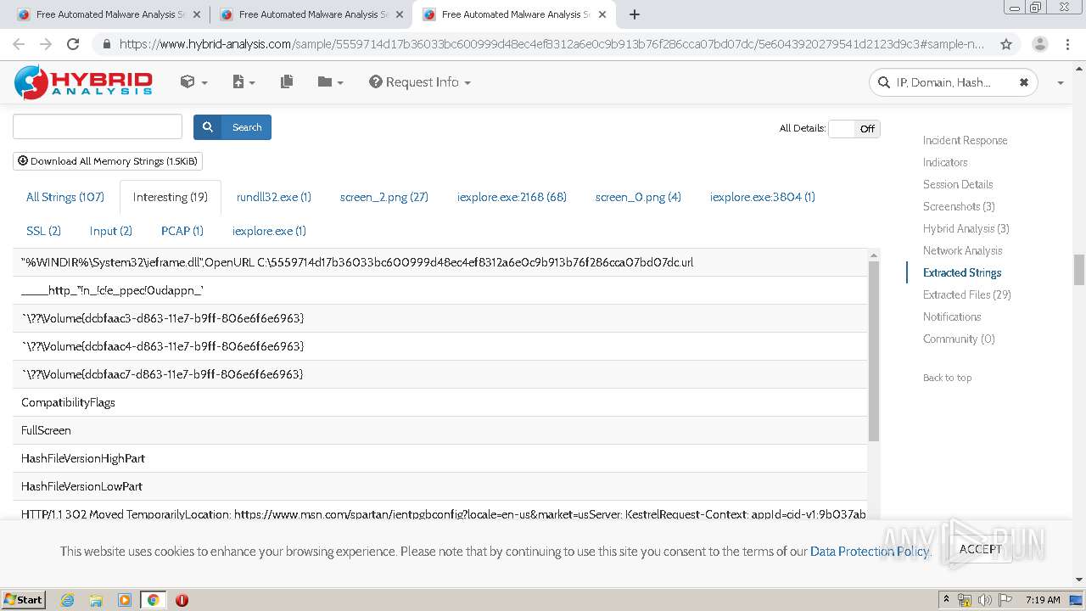Go to Community (0) section
The image size is (1086, 611).
pyautogui.click(x=959, y=339)
